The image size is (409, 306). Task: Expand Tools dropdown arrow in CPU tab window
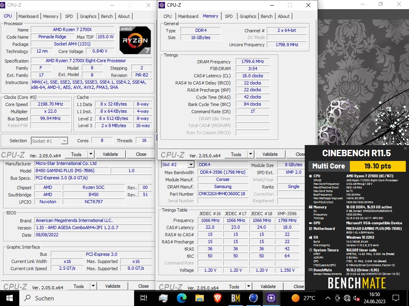click(x=91, y=154)
